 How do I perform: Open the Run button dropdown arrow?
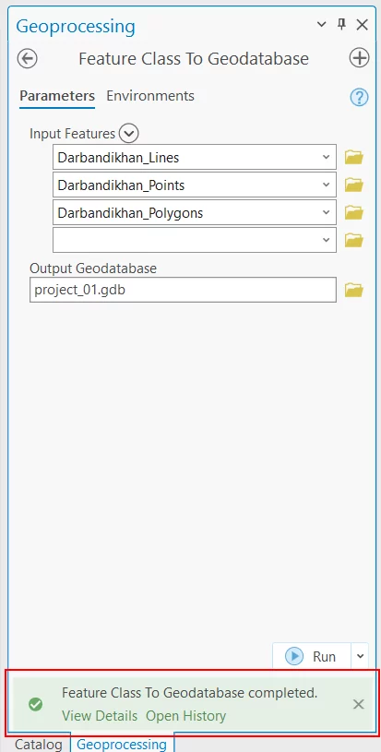pyautogui.click(x=361, y=656)
